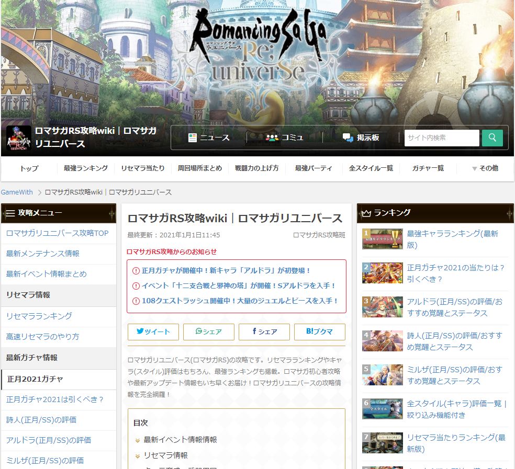Viewport: 515px width, 469px height.
Task: Click the hamburger icon in 攻略メニュー header
Action: (10, 213)
